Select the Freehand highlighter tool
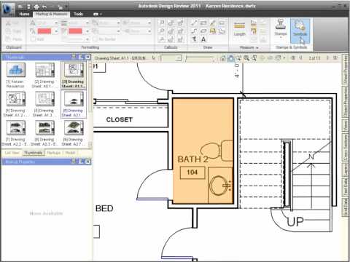 click(x=213, y=23)
